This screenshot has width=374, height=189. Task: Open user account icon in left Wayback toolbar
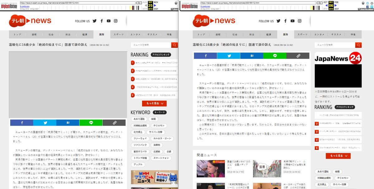click(x=176, y=3)
